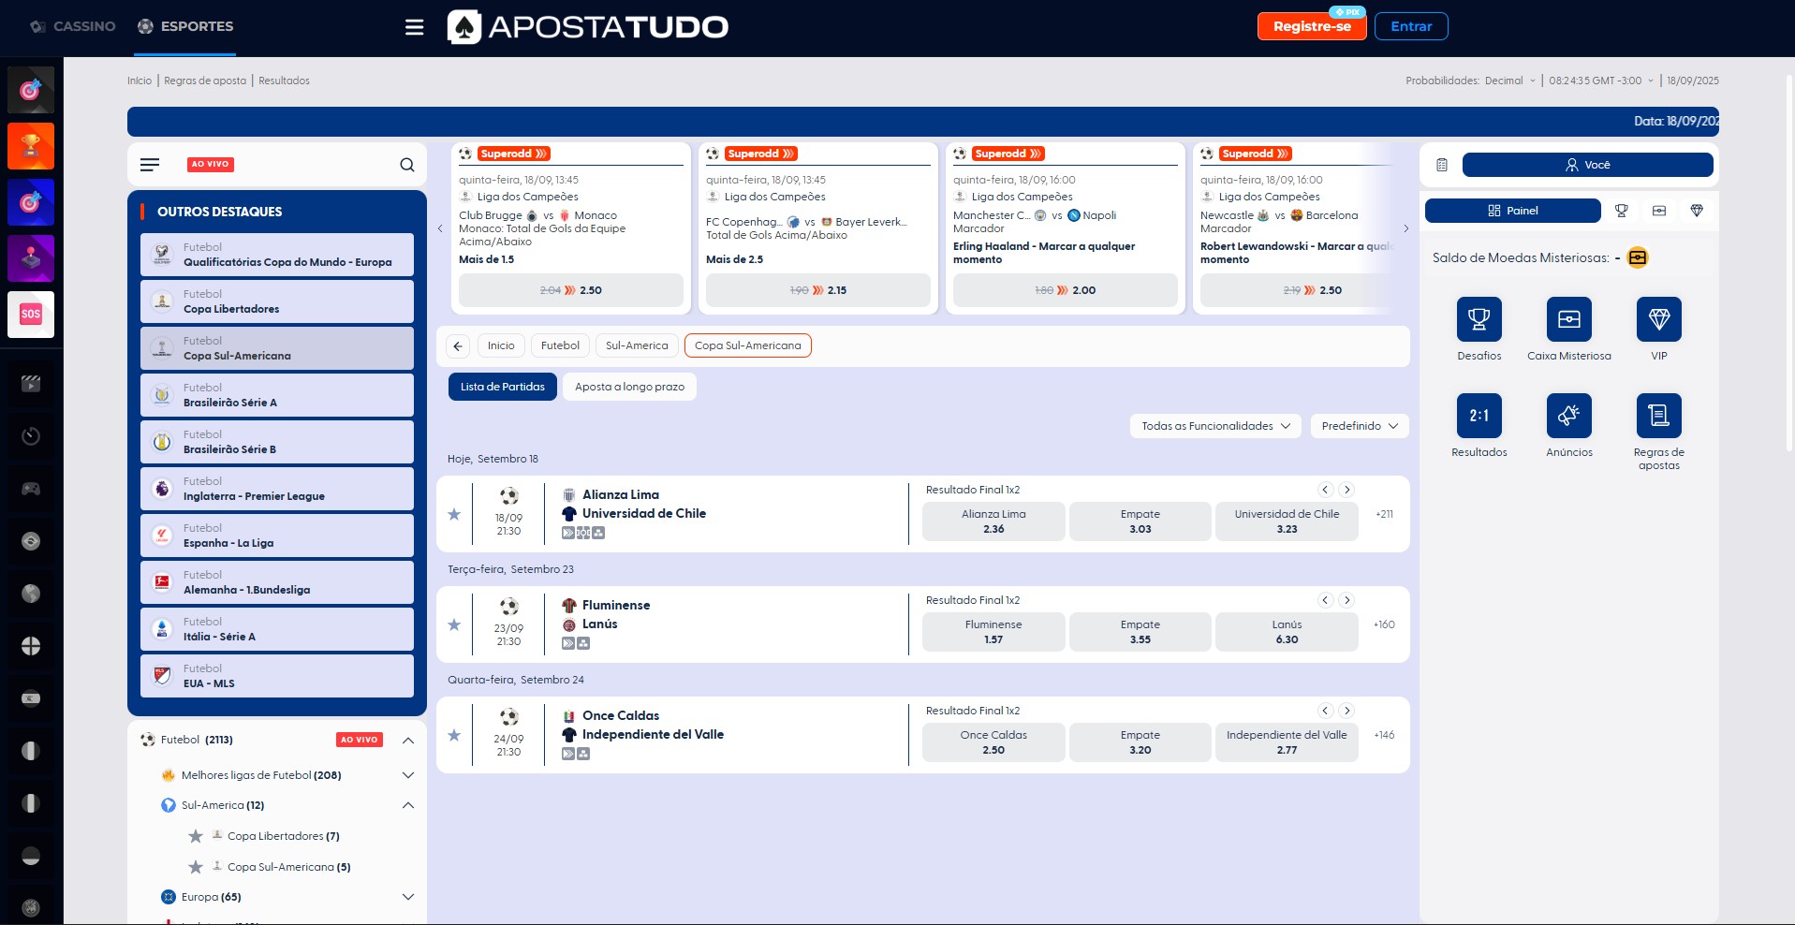Star Copa Sul-Americana (5) in the tree
This screenshot has width=1795, height=925.
point(196,867)
